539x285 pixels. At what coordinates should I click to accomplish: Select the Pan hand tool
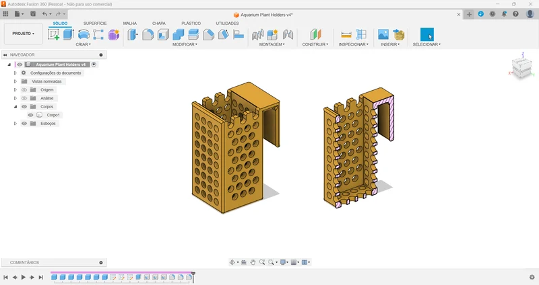[x=253, y=262]
